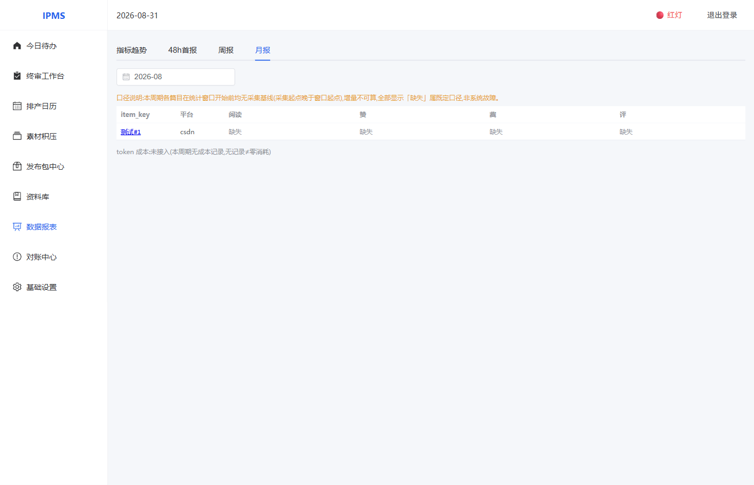Click the home icon beside 今日待办
Screen dimensions: 754x485
pyautogui.click(x=17, y=46)
